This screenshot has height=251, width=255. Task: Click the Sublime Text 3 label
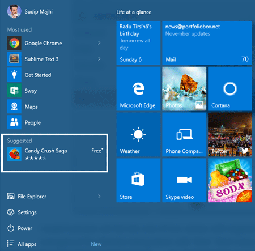[41, 59]
